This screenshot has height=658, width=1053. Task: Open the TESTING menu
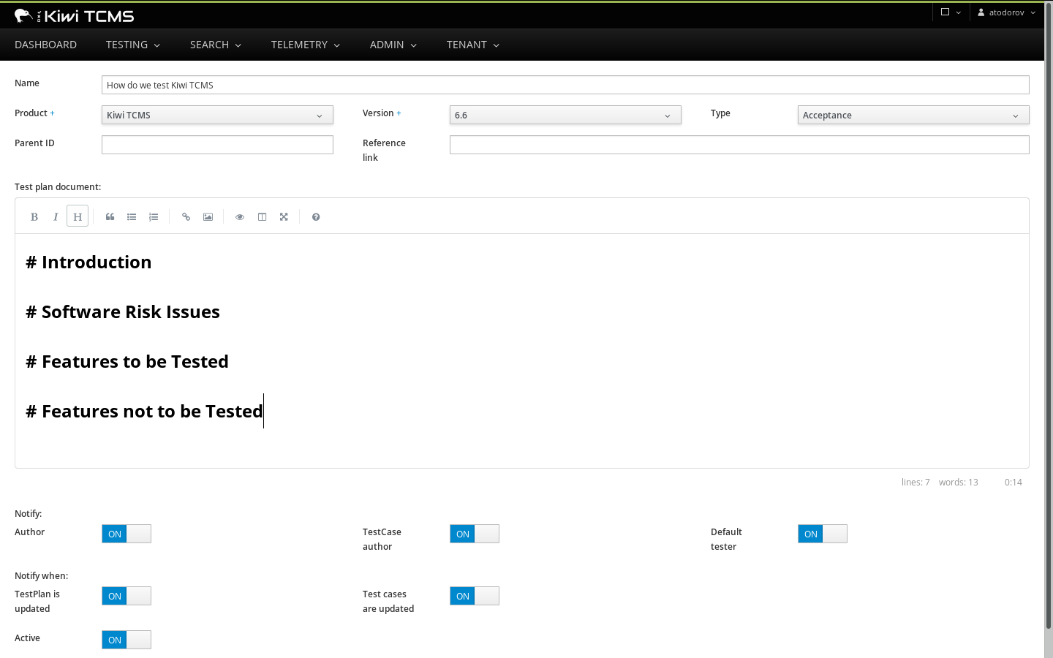pos(133,45)
